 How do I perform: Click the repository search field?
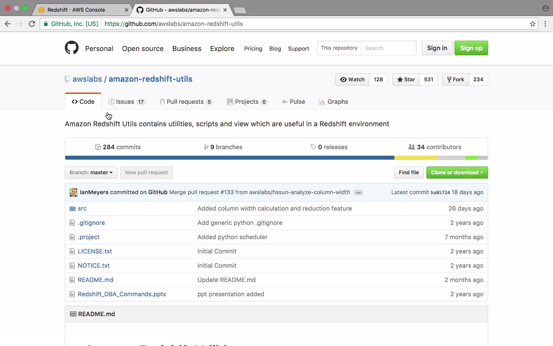pos(388,48)
